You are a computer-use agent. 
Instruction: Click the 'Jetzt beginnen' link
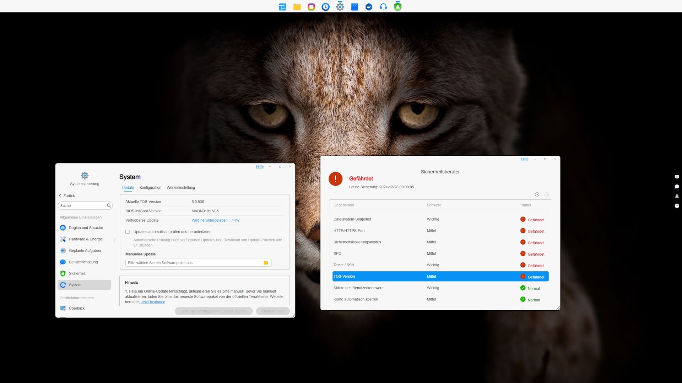[x=153, y=302]
